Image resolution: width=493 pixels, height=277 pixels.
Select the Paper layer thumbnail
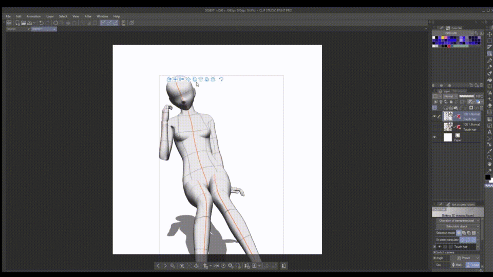[447, 137]
